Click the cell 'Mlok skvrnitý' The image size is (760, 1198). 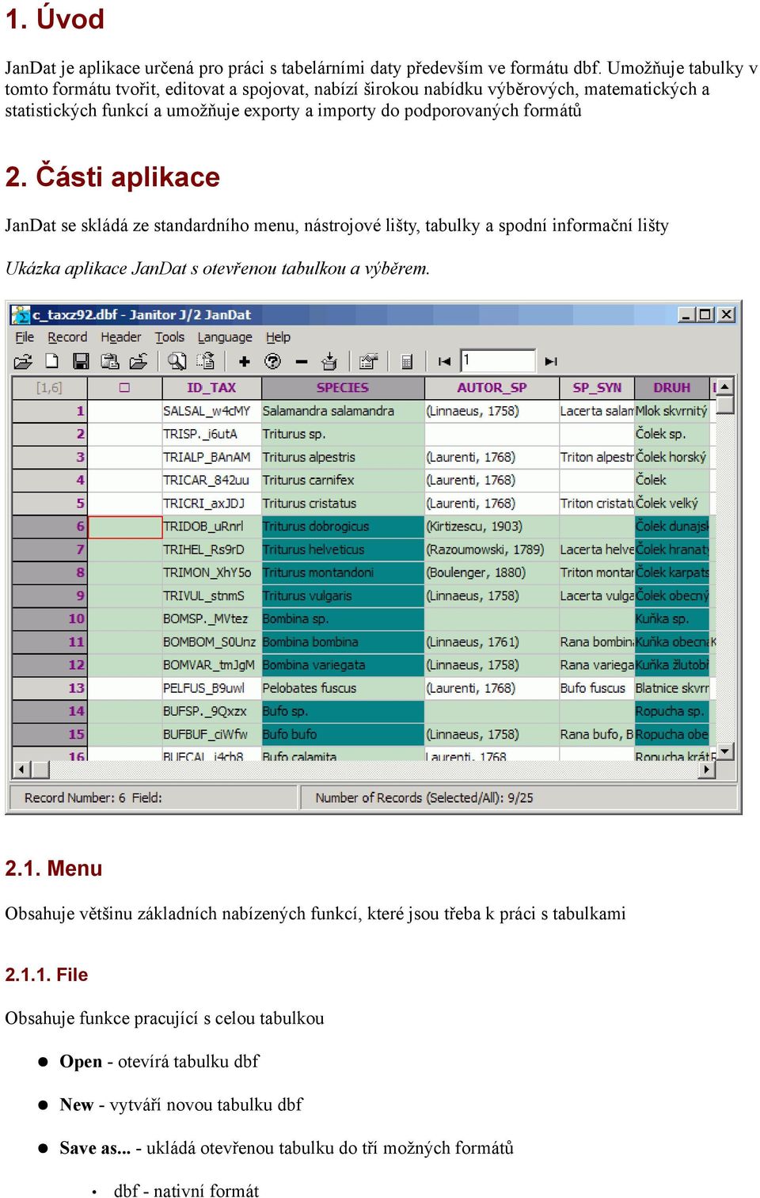(672, 411)
